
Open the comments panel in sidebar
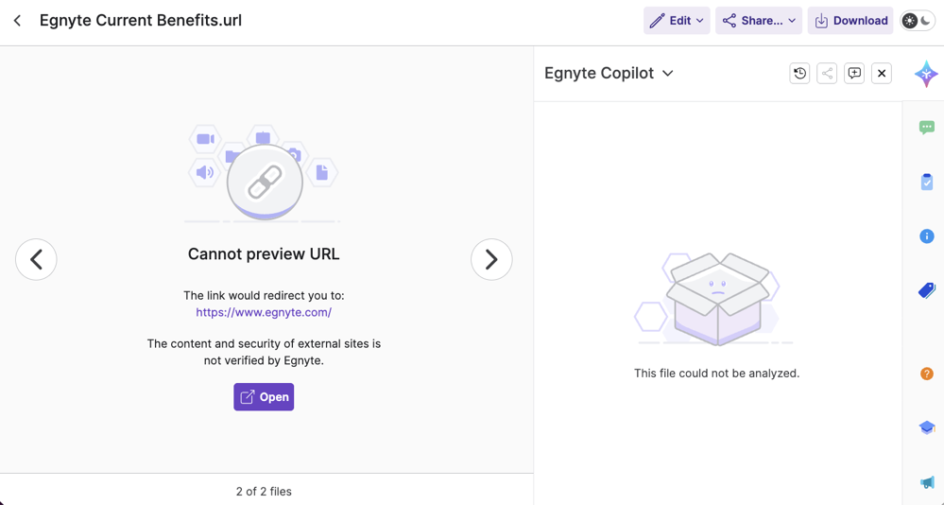click(x=926, y=127)
